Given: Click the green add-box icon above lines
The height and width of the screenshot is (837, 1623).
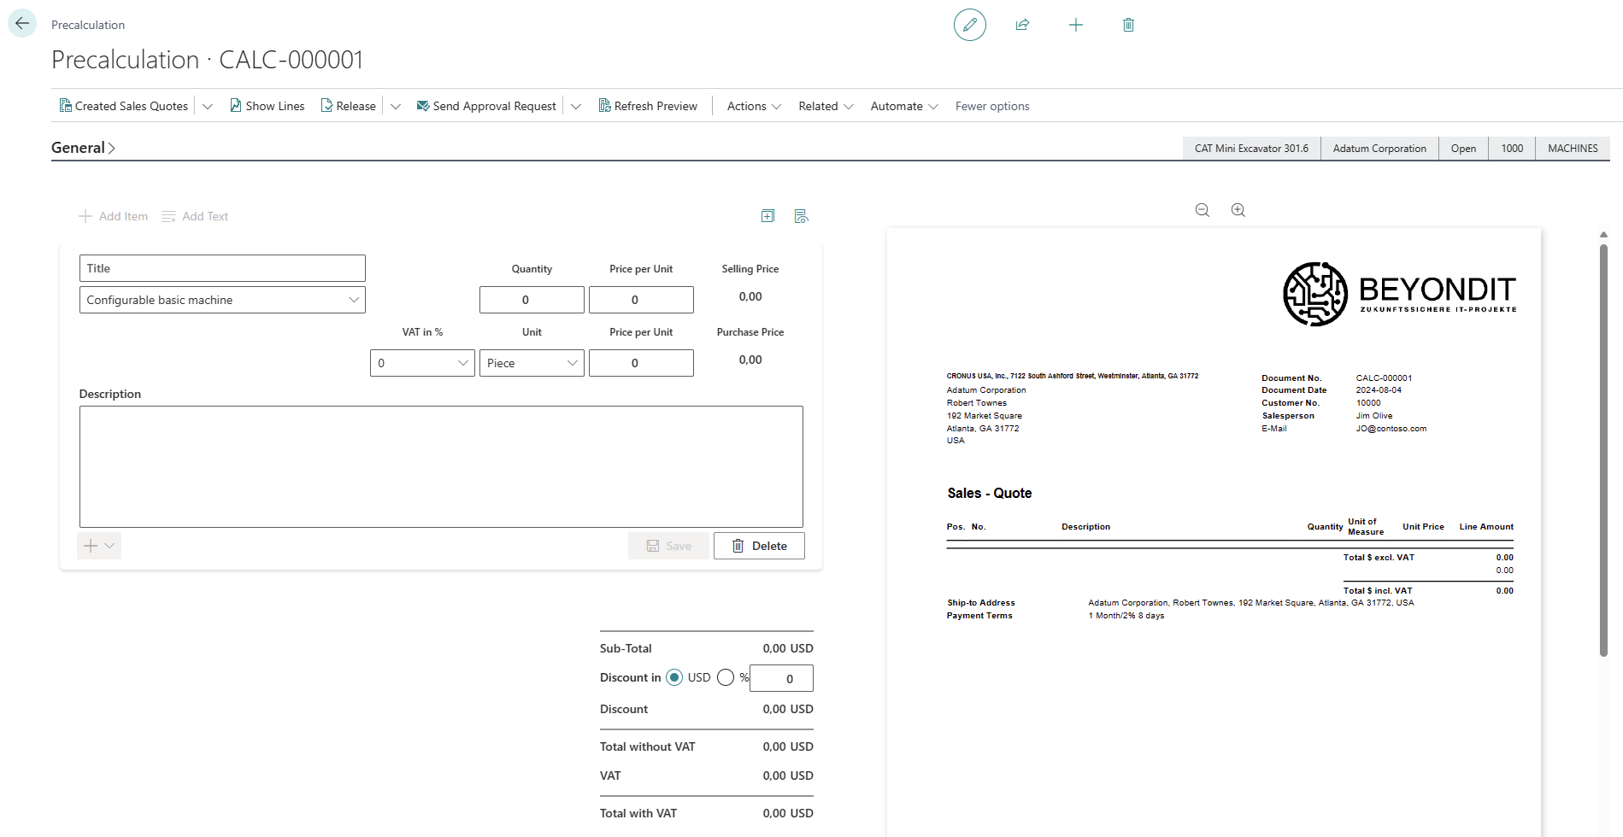Looking at the screenshot, I should [x=767, y=216].
